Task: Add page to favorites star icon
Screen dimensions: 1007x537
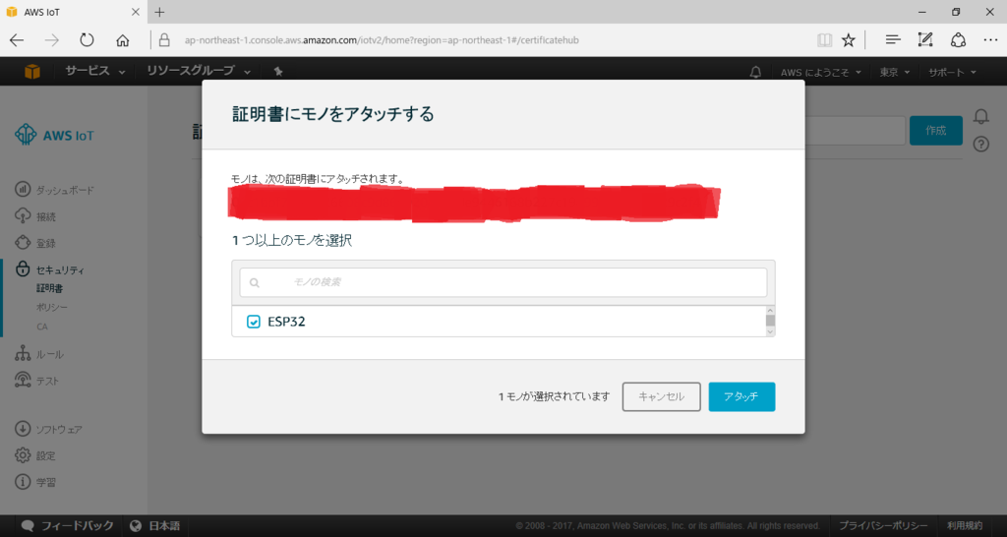Action: tap(849, 40)
